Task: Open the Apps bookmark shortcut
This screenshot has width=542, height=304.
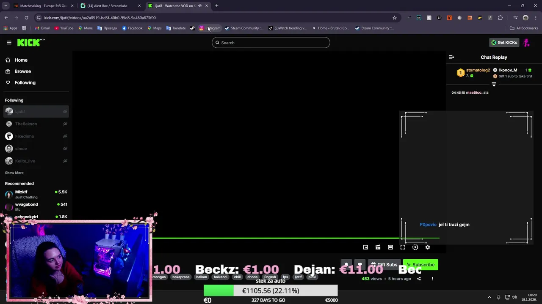Action: tap(11, 28)
